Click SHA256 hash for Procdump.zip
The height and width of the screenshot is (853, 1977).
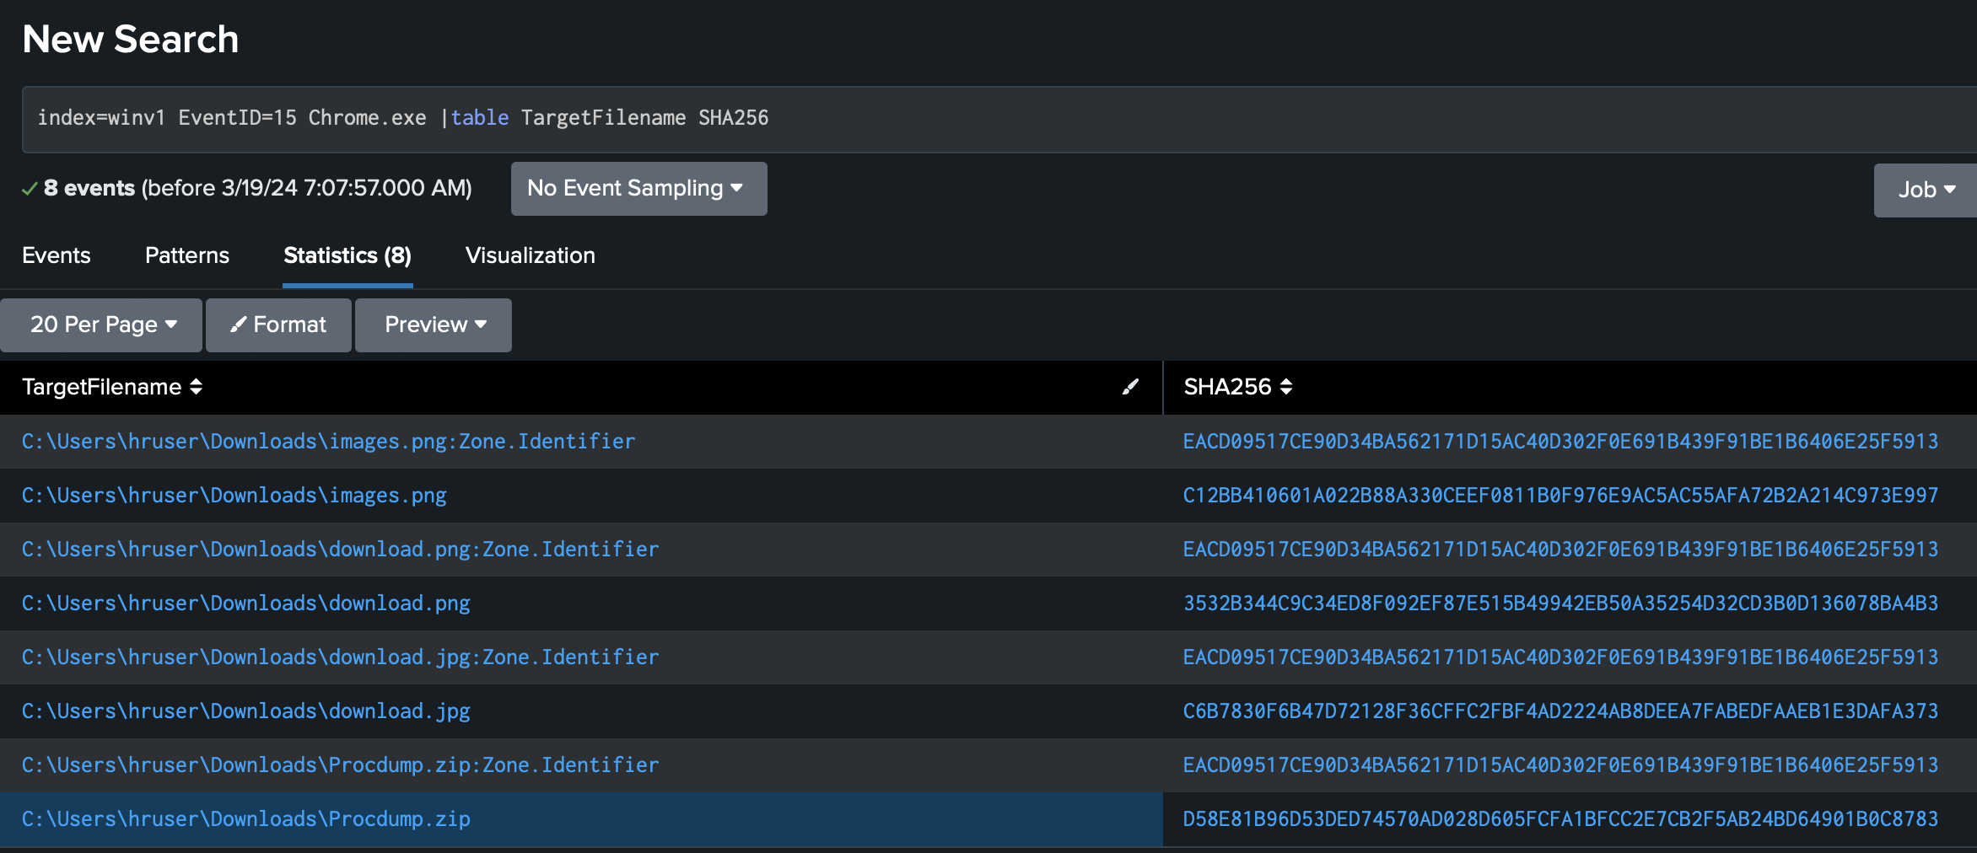pyautogui.click(x=1560, y=818)
